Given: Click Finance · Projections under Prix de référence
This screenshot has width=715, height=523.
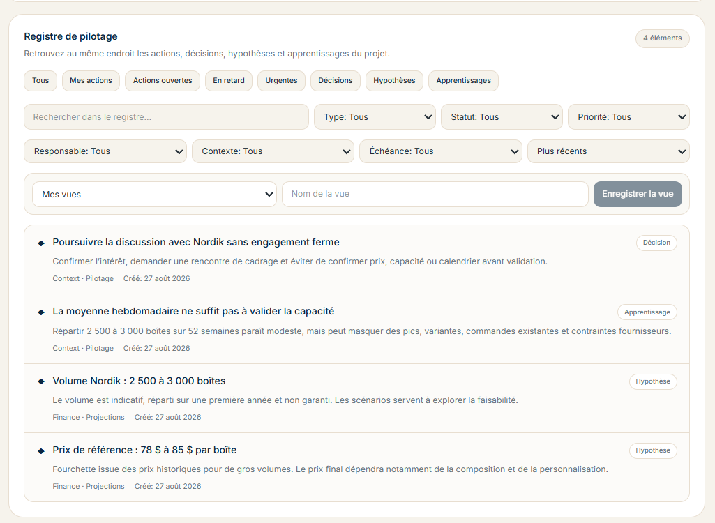Looking at the screenshot, I should coord(89,487).
